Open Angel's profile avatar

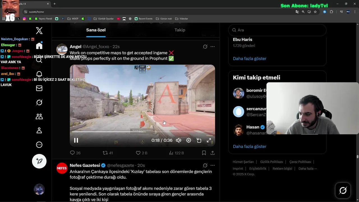(62, 49)
